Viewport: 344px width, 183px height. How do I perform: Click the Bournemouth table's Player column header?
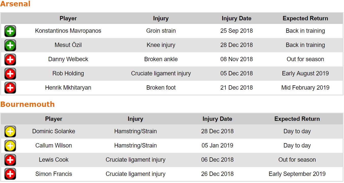(x=54, y=119)
